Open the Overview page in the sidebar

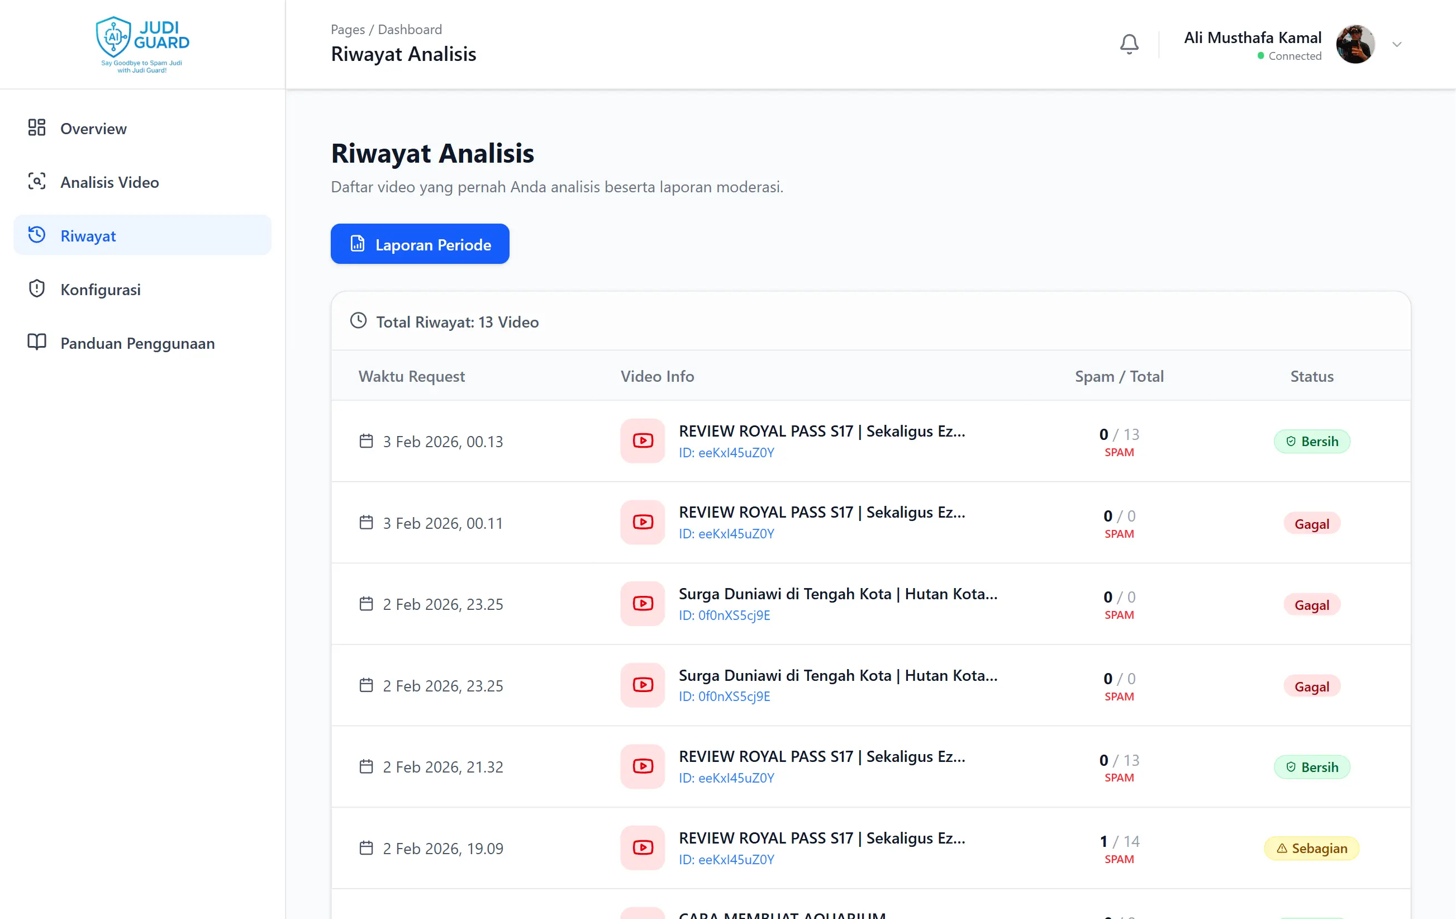[x=142, y=128]
